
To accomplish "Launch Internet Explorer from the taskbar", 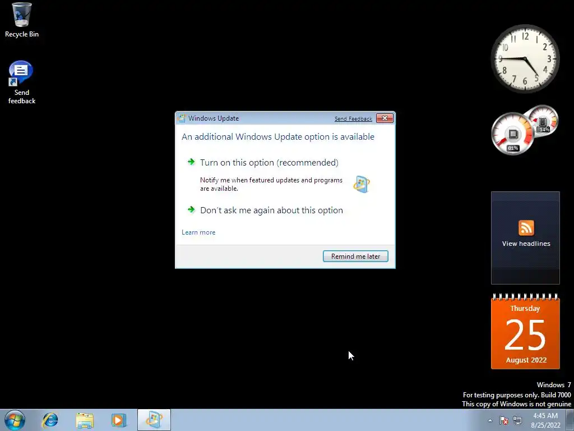I will click(50, 420).
